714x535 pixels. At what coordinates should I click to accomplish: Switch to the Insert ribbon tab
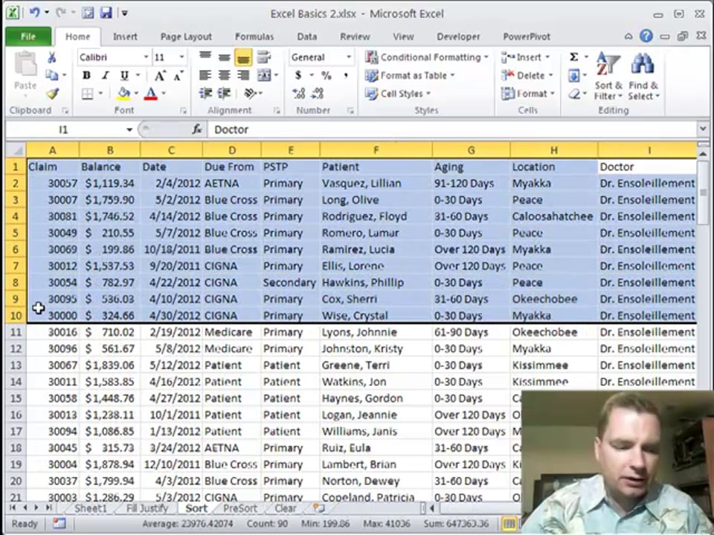point(125,37)
